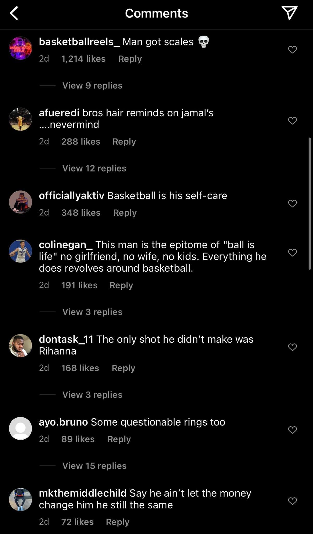313x534 pixels.
Task: Heart mkthemiddlechild's comment
Action: click(292, 501)
